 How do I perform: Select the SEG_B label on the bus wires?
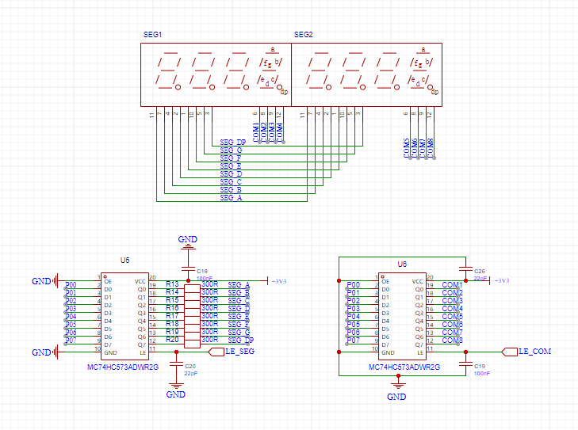pos(231,189)
